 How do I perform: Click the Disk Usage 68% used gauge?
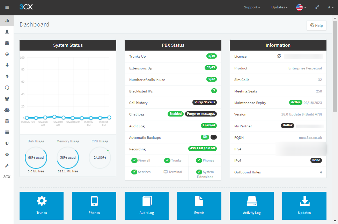[x=36, y=158]
